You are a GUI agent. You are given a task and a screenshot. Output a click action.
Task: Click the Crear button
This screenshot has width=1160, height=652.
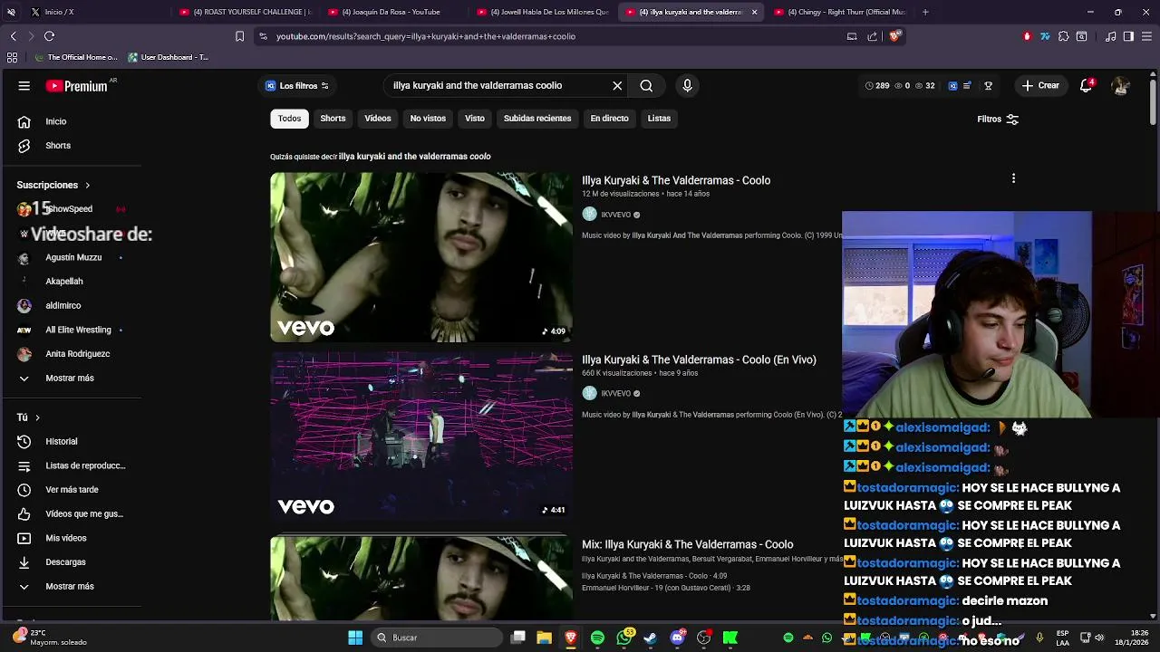[1039, 85]
